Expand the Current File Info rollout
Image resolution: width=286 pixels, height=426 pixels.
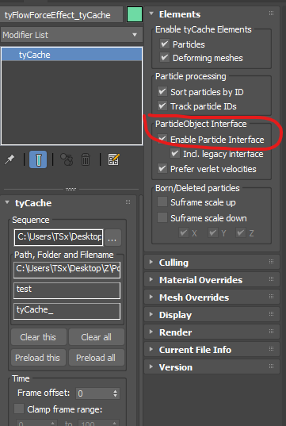tap(212, 349)
